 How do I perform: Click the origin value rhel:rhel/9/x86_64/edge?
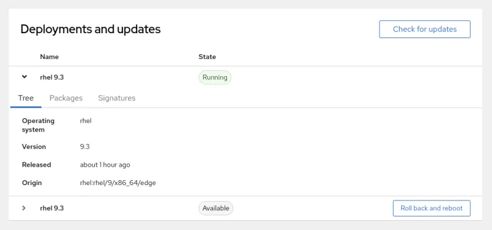click(118, 183)
